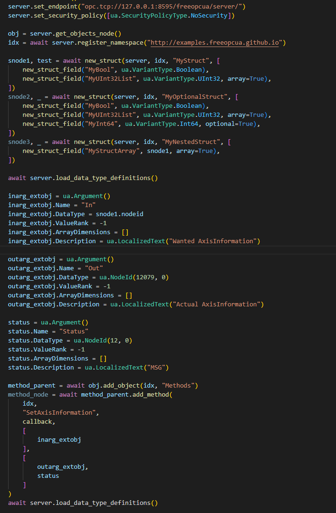Click the "MyInt64" field name string
Screen dimensions: 336x513
point(101,123)
